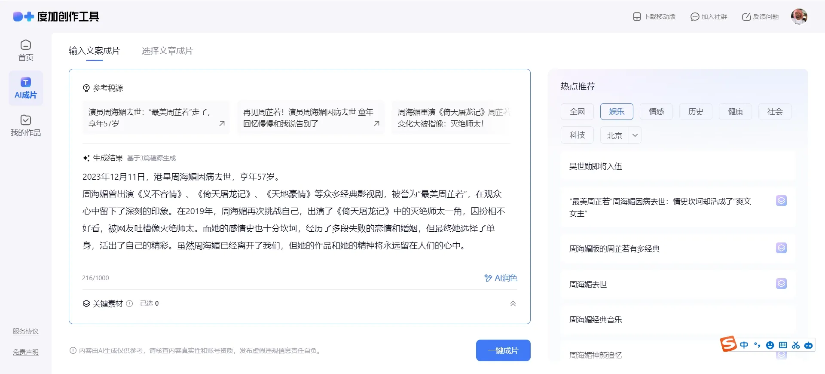This screenshot has width=825, height=374.
Task: Click the 参考稿源 lightbulb icon
Action: (x=86, y=88)
